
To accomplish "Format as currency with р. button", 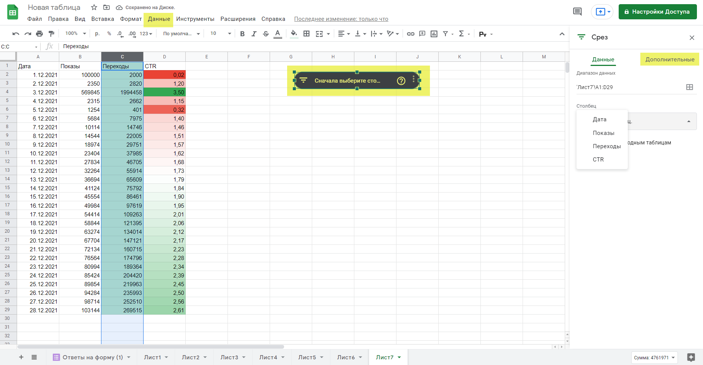I will [97, 34].
